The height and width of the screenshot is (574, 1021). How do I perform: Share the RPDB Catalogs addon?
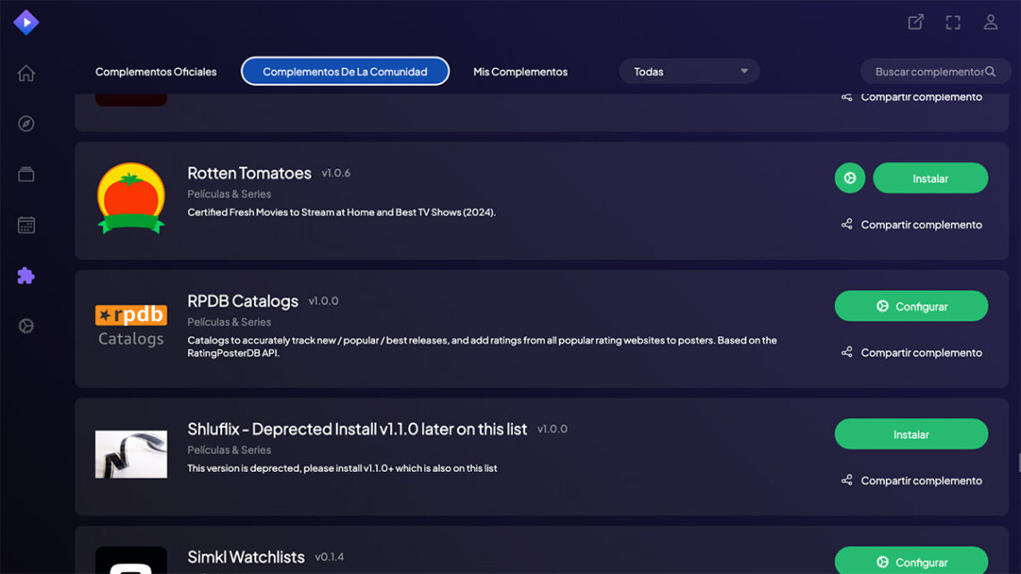tap(911, 353)
